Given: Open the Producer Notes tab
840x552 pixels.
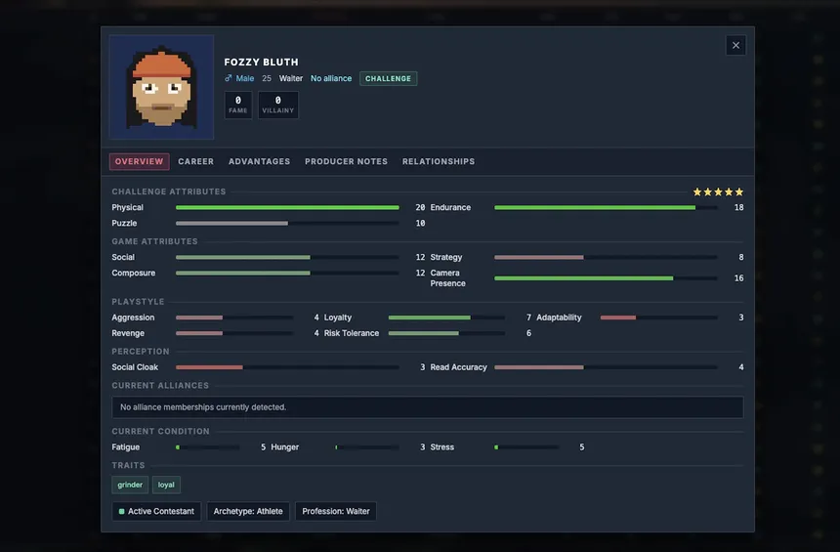Looking at the screenshot, I should pyautogui.click(x=346, y=162).
